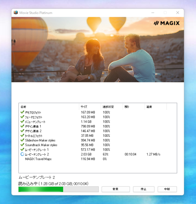Select the メニューテンプレート row name

(35, 122)
